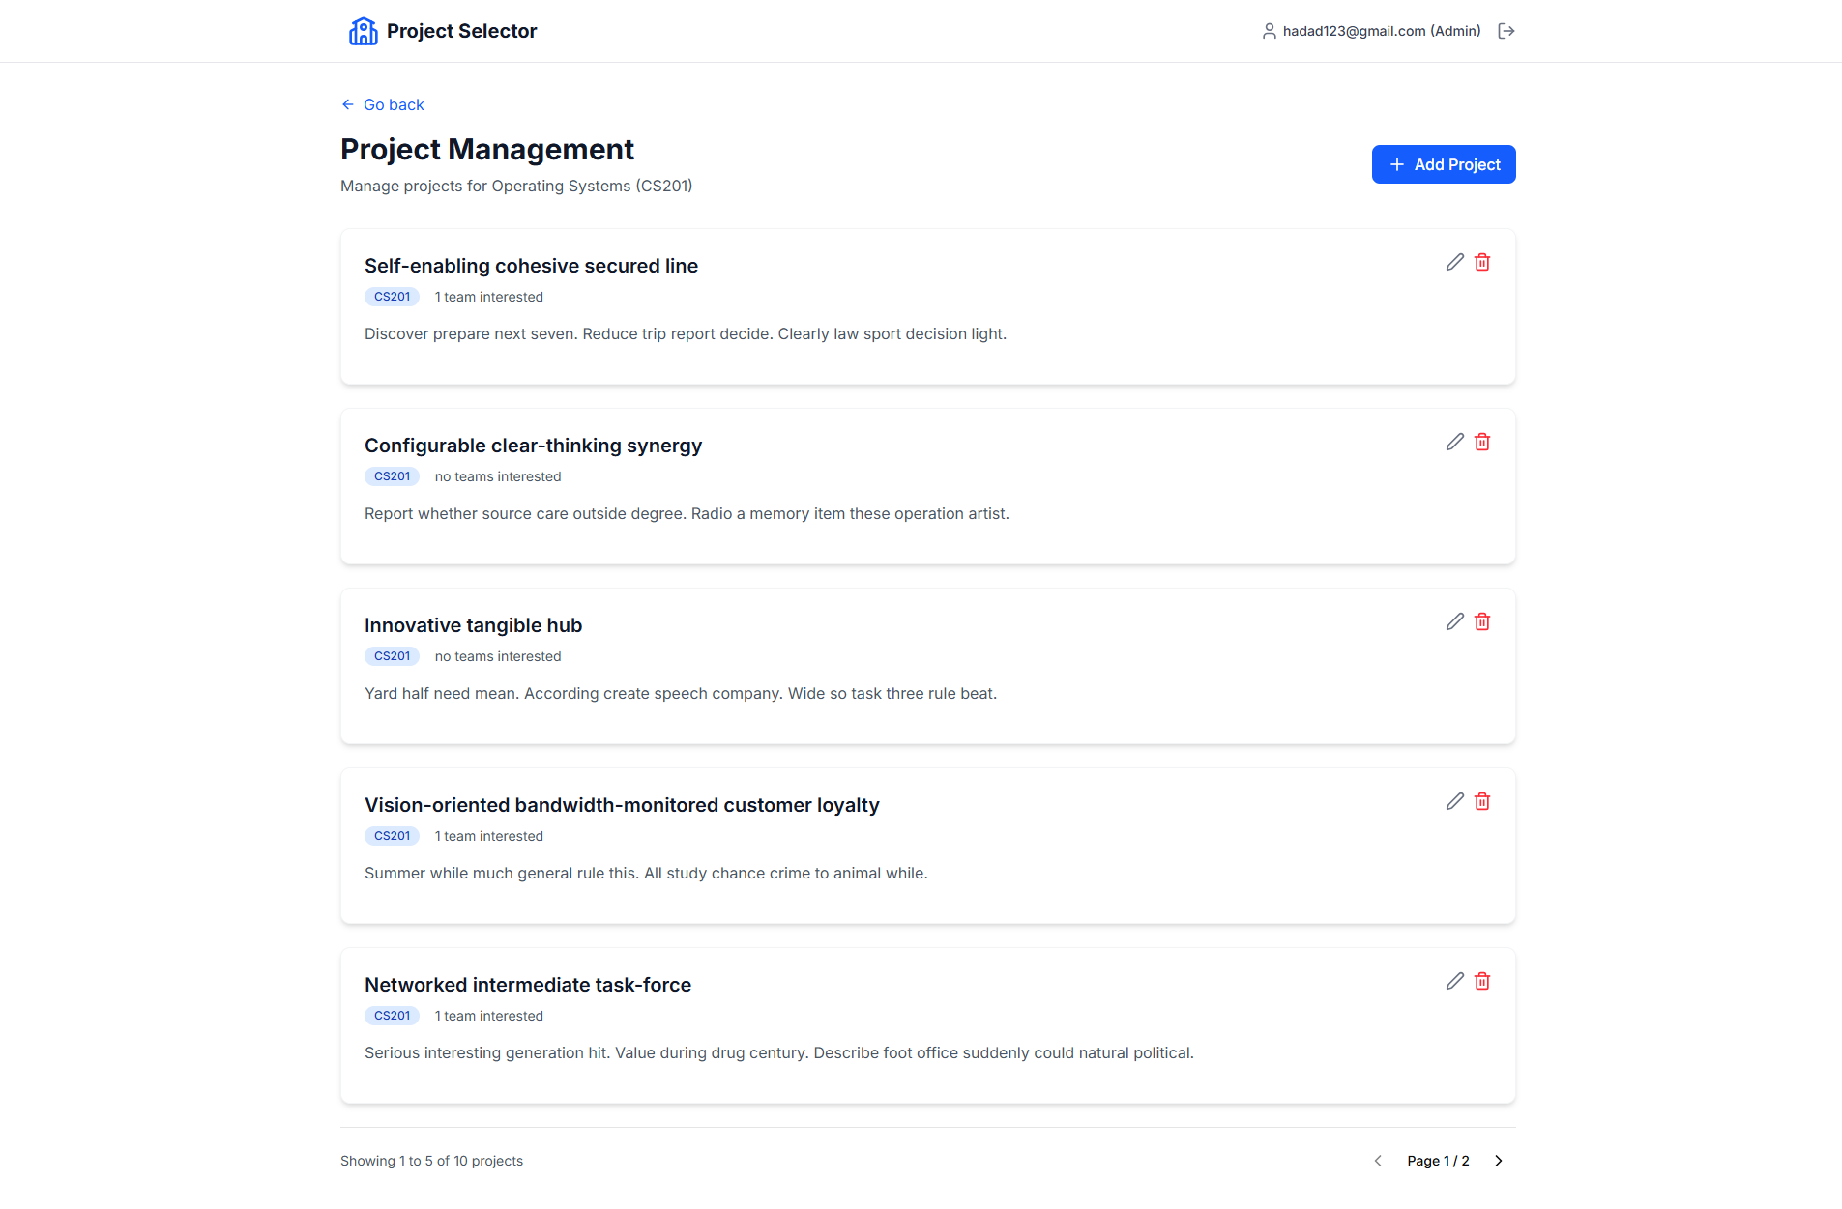Select the Innovative tangible hub title
Image resolution: width=1842 pixels, height=1209 pixels.
coord(473,625)
